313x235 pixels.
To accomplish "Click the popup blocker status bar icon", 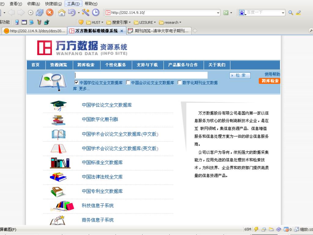I will tap(286, 229).
